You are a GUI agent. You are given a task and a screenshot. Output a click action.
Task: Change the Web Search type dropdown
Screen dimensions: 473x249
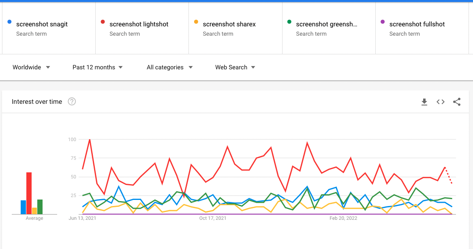coord(235,67)
